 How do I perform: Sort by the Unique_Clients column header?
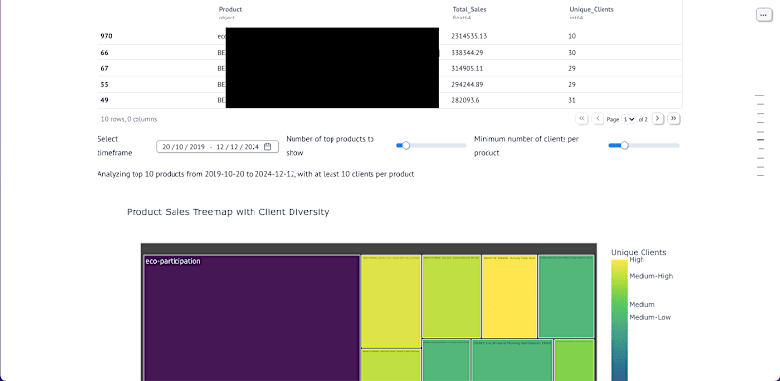pos(592,9)
